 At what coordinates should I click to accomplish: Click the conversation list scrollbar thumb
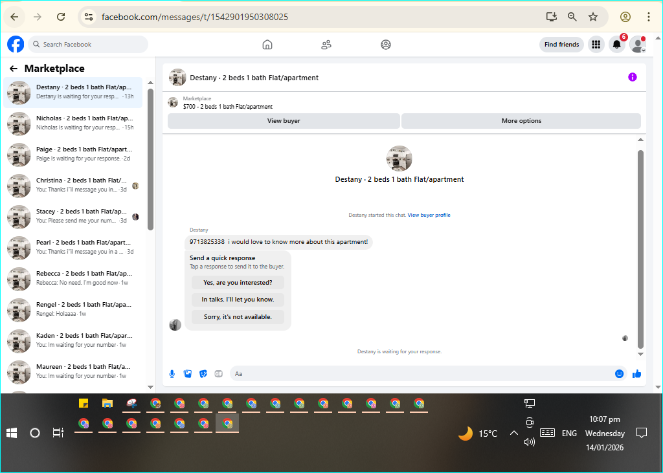pyautogui.click(x=150, y=159)
